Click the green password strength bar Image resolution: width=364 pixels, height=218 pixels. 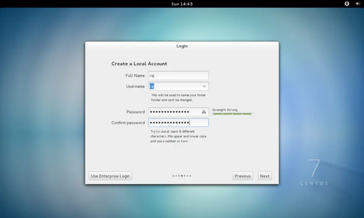coord(232,114)
